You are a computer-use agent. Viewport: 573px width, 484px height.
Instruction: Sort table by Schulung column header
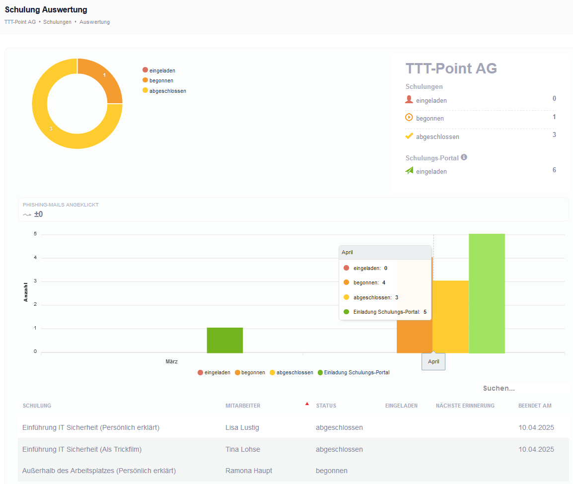37,406
